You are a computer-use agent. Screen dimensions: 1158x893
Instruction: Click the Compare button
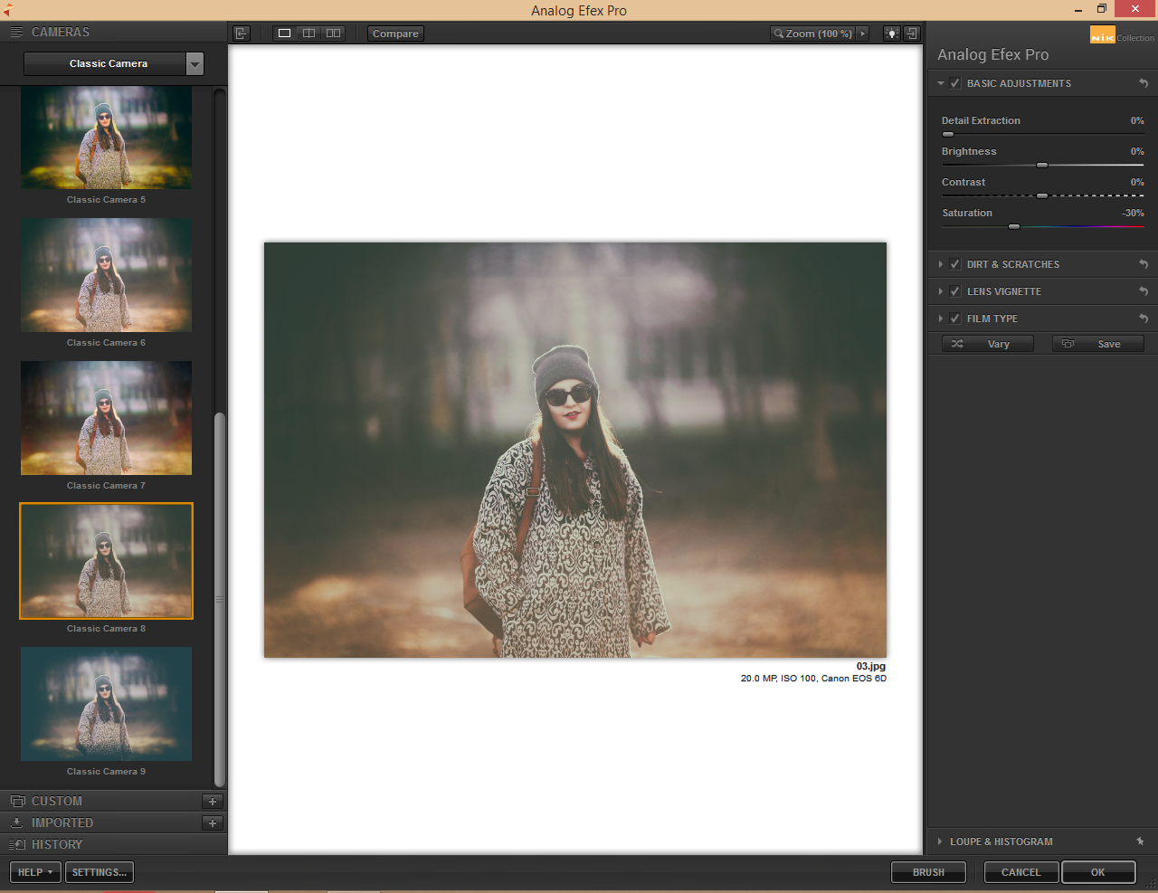tap(395, 33)
